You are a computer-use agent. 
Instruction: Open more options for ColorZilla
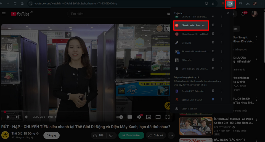pyautogui.click(x=222, y=43)
